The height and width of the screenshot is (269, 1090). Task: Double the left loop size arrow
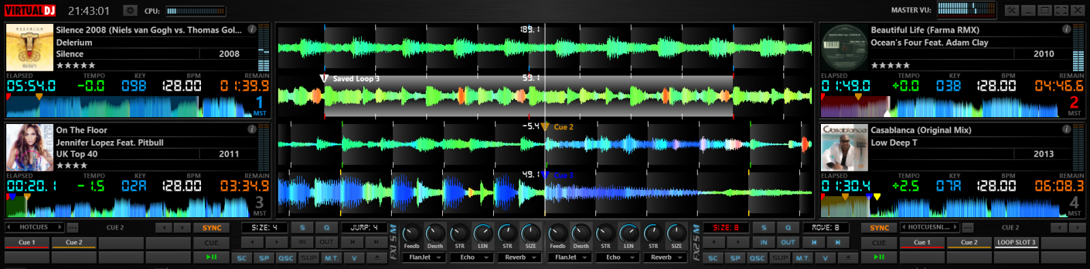(x=277, y=242)
